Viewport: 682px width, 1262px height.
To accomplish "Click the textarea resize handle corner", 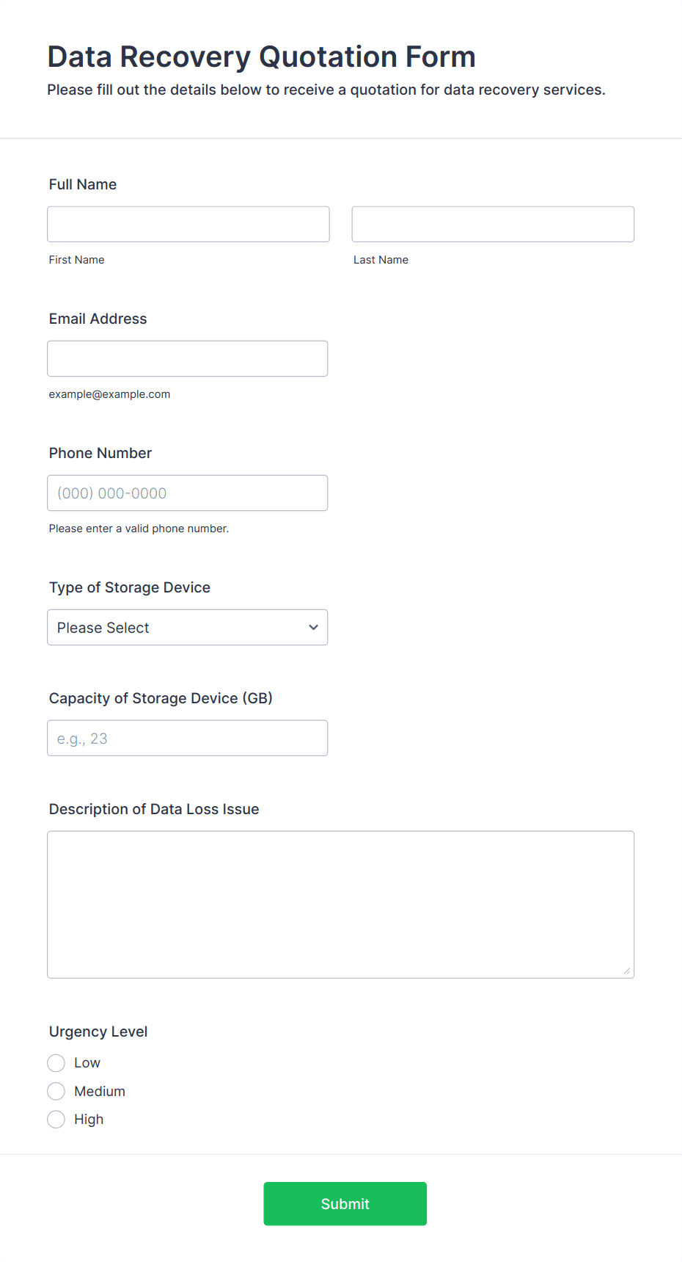I will pos(627,971).
